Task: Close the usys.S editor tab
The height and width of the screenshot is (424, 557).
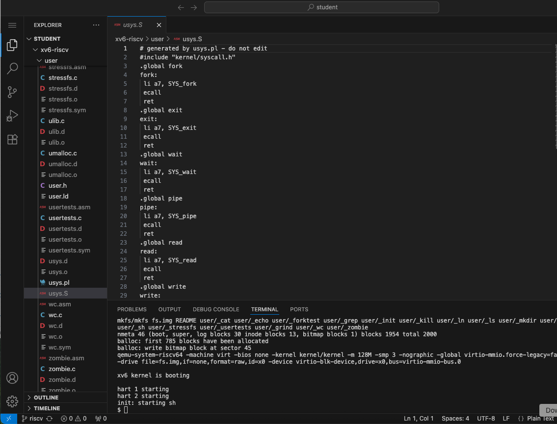Action: click(159, 25)
